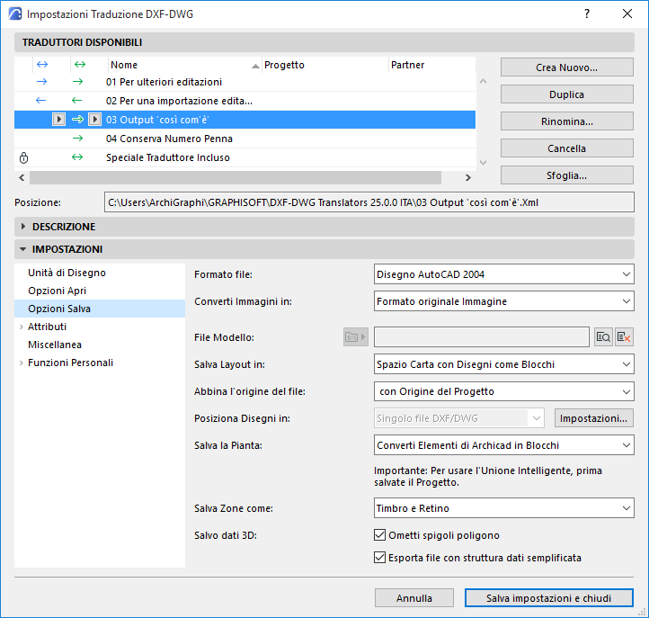This screenshot has width=649, height=618.
Task: Click blue left arrow in row 02
Action: pos(40,100)
